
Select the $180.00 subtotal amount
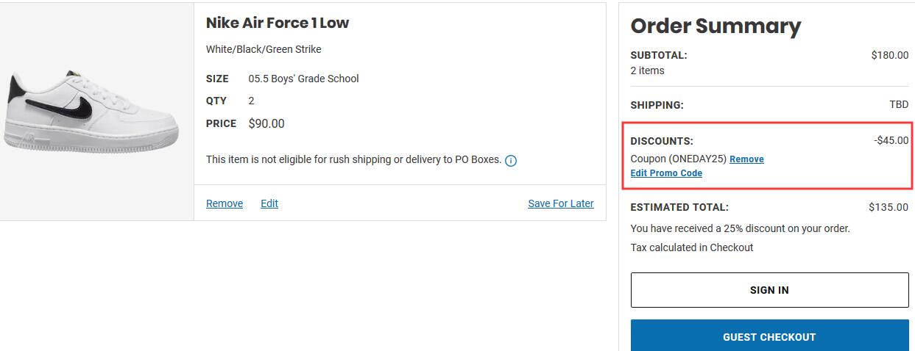(889, 55)
